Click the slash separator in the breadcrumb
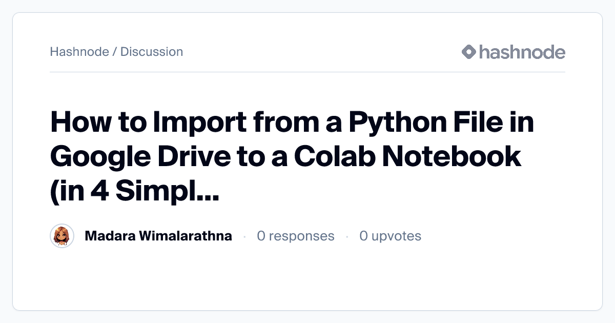615x323 pixels. (114, 52)
